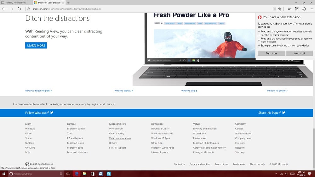Open the Order tracking link
This screenshot has width=315, height=177.
(117, 134)
